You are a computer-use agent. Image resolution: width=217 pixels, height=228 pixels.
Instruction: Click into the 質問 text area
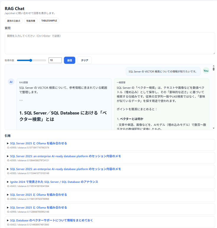109,43
